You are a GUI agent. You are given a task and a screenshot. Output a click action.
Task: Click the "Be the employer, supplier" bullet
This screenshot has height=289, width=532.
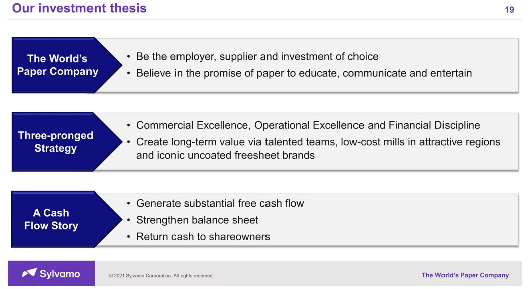point(257,56)
